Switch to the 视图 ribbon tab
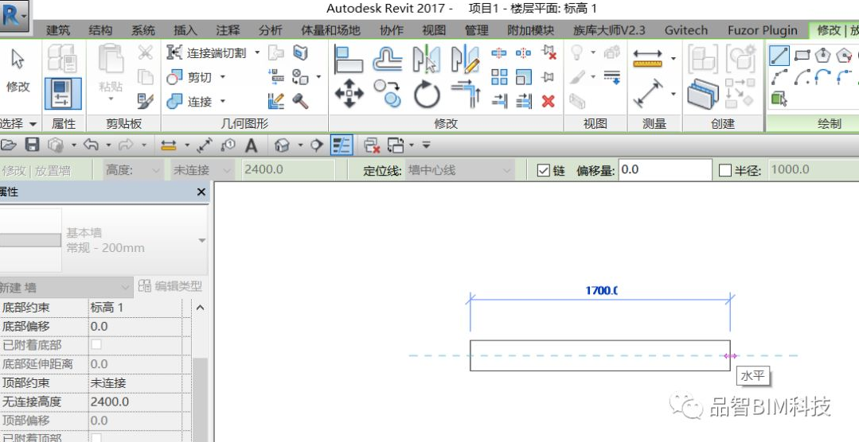 (x=434, y=30)
